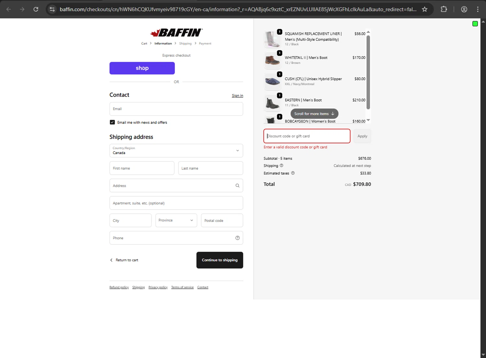Click the Sign in link
486x358 pixels.
click(237, 96)
